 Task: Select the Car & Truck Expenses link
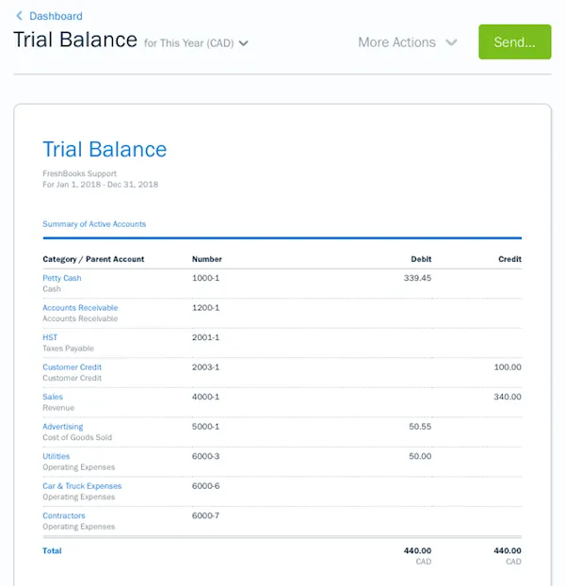tap(82, 486)
